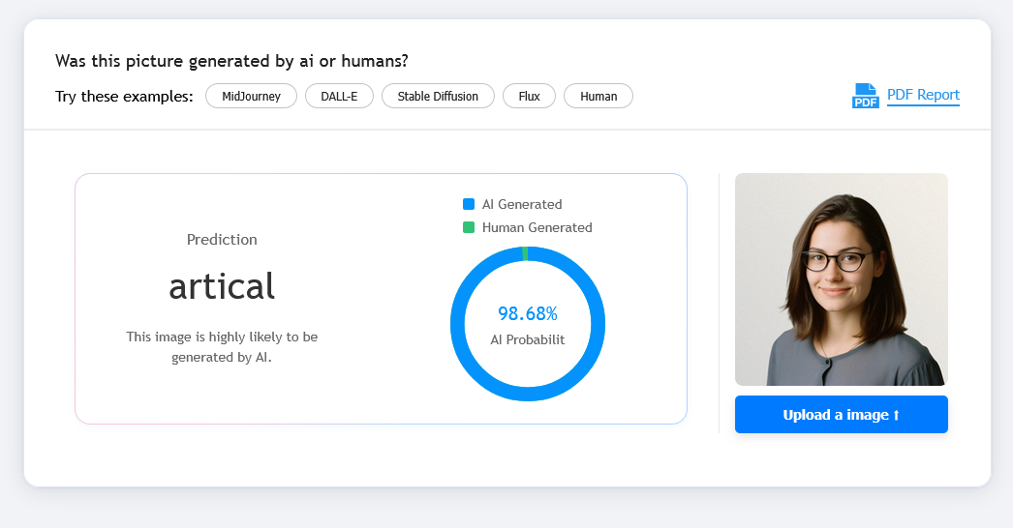Open the PDF Report link

pos(923,95)
